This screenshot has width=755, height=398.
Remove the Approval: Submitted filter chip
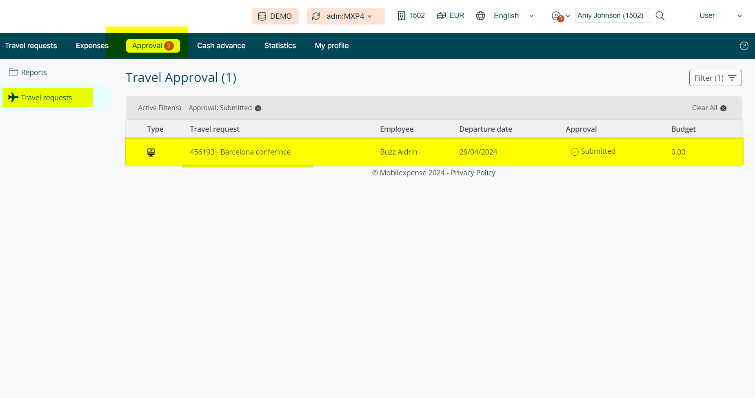coord(258,108)
